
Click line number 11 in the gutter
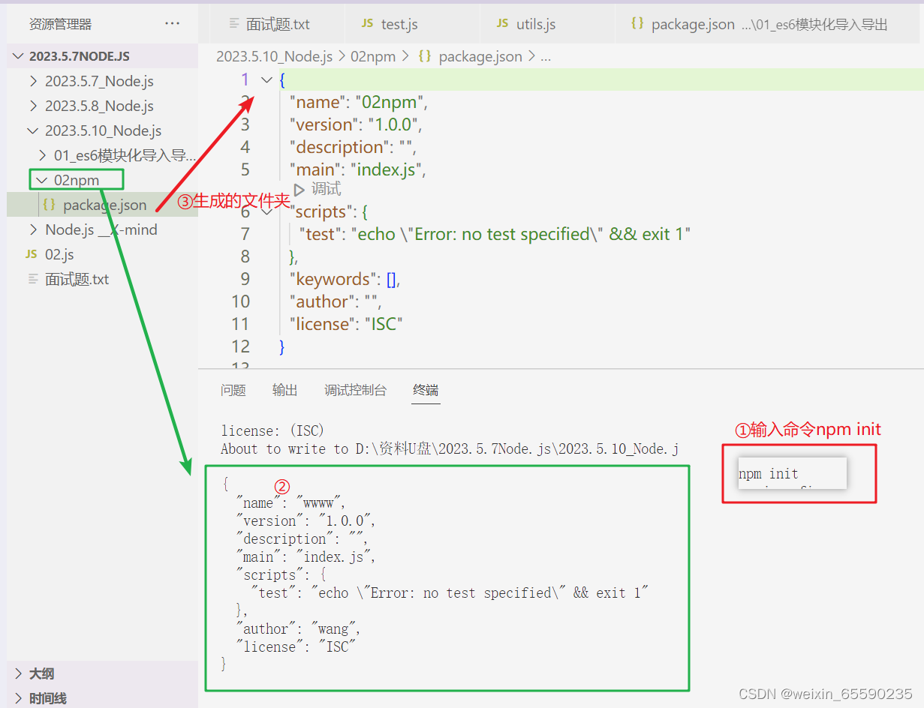pyautogui.click(x=240, y=324)
